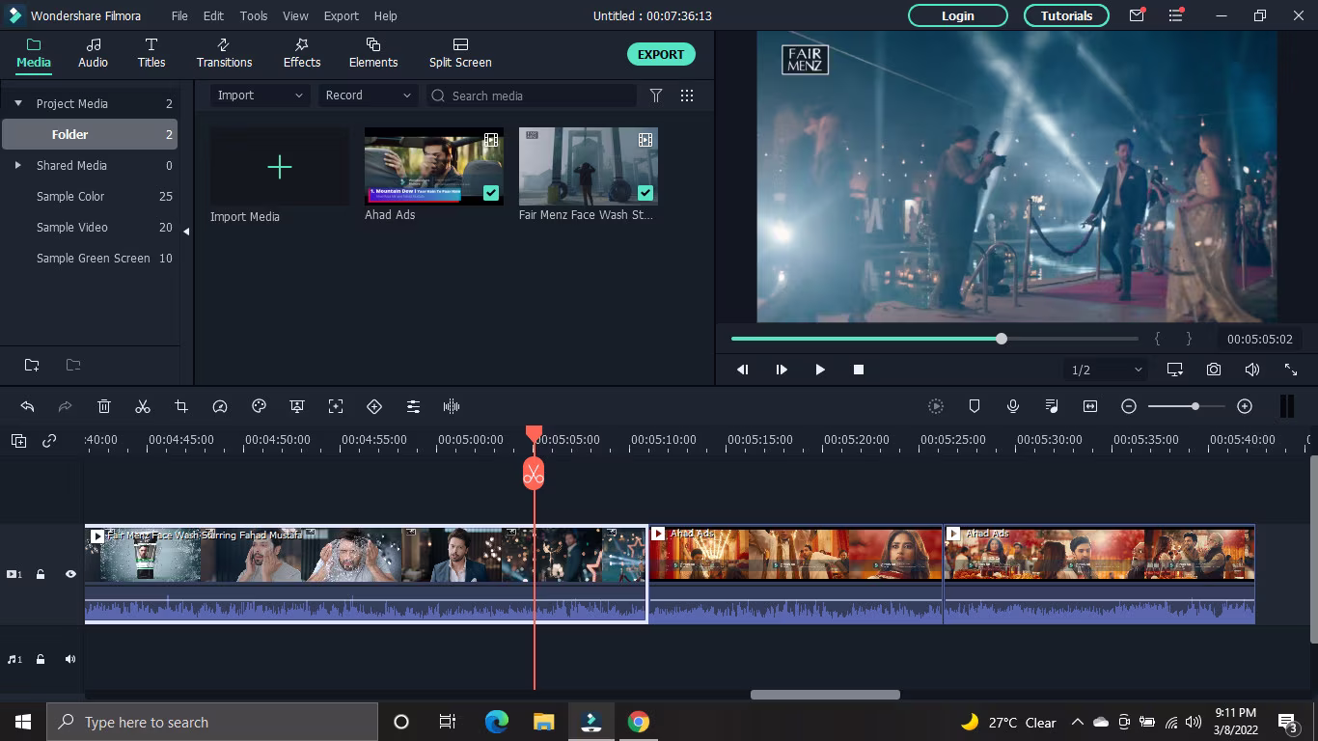Image resolution: width=1318 pixels, height=741 pixels.
Task: Switch to the Transitions tab
Action: (x=224, y=53)
